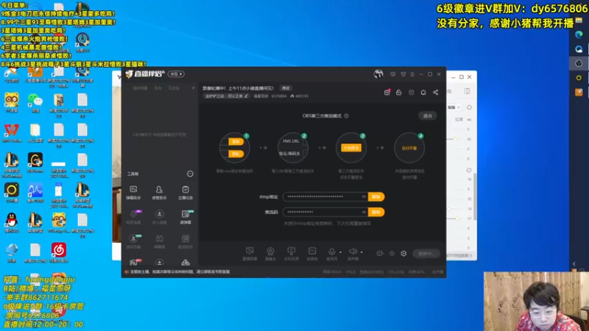Image resolution: width=589 pixels, height=331 pixels.
Task: Toggle rtmp address visibility eye icon
Action: click(x=364, y=196)
